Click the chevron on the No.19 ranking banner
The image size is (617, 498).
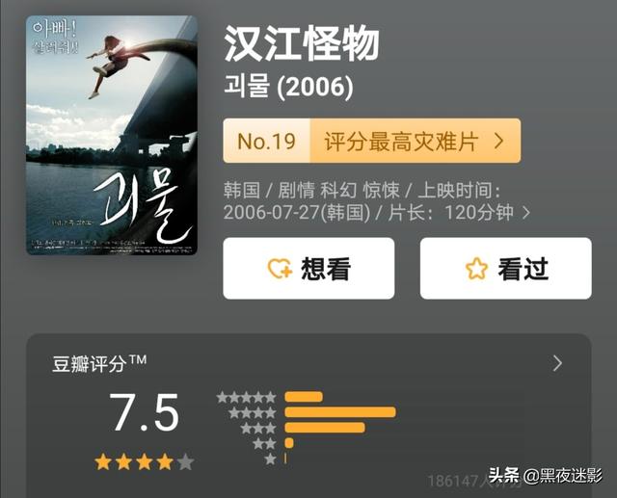[499, 141]
